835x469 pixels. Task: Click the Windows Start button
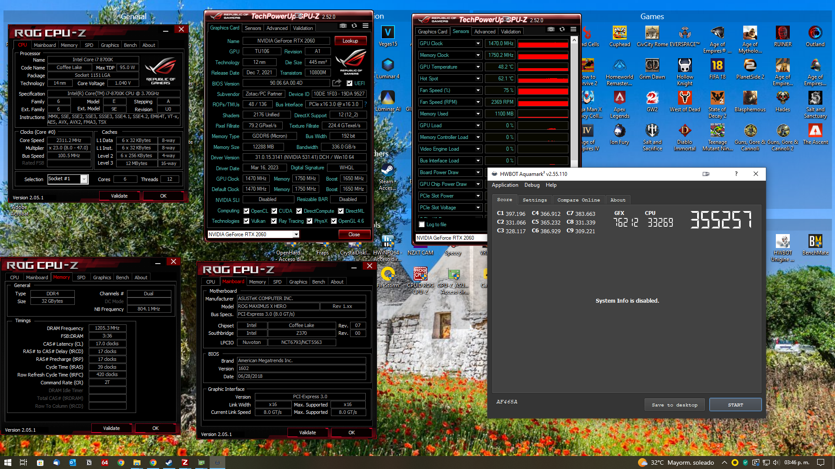(x=7, y=462)
